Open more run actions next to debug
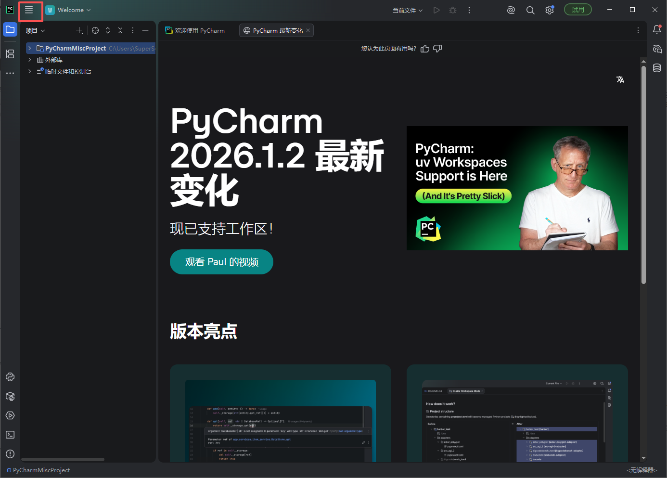667x478 pixels. point(469,10)
